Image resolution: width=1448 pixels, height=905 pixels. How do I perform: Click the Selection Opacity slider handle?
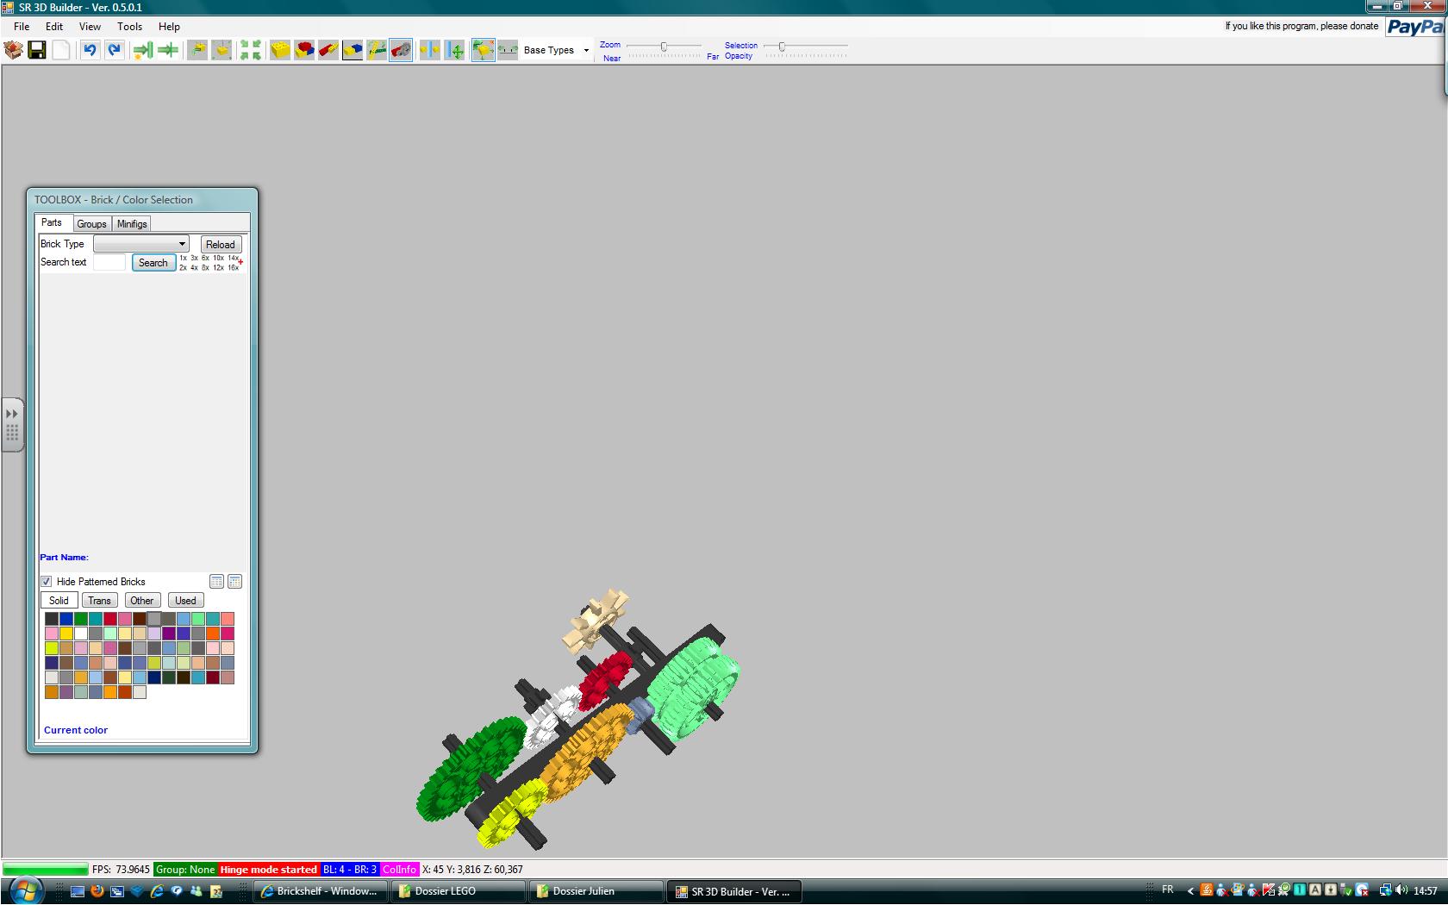pos(782,47)
